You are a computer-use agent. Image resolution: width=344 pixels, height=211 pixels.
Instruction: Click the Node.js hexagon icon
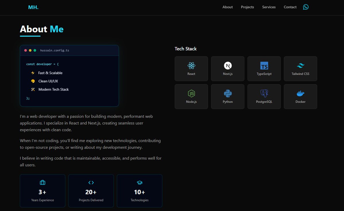click(191, 93)
